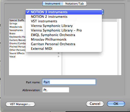This screenshot has width=130, height=112.
Task: Click the Part name text field
Action: point(69,82)
